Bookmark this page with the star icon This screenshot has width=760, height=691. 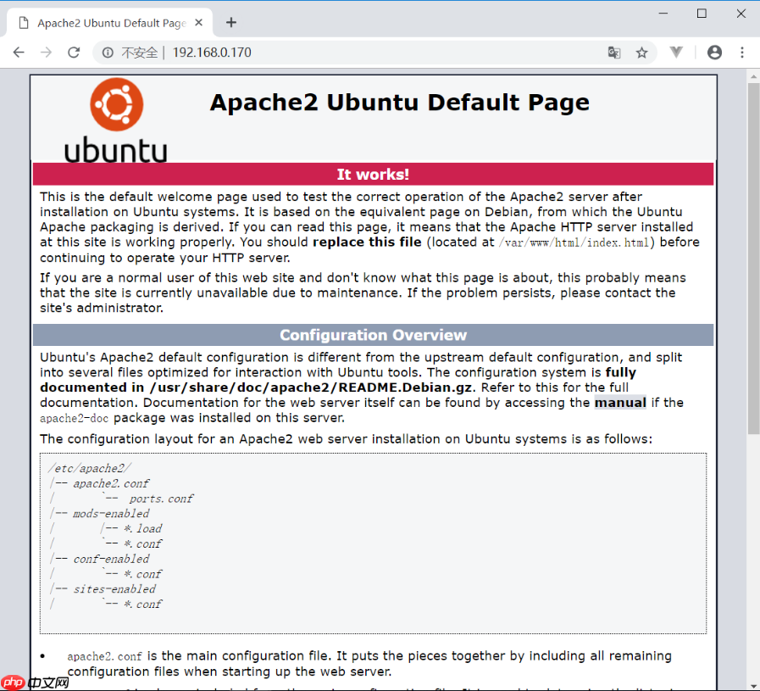[641, 53]
